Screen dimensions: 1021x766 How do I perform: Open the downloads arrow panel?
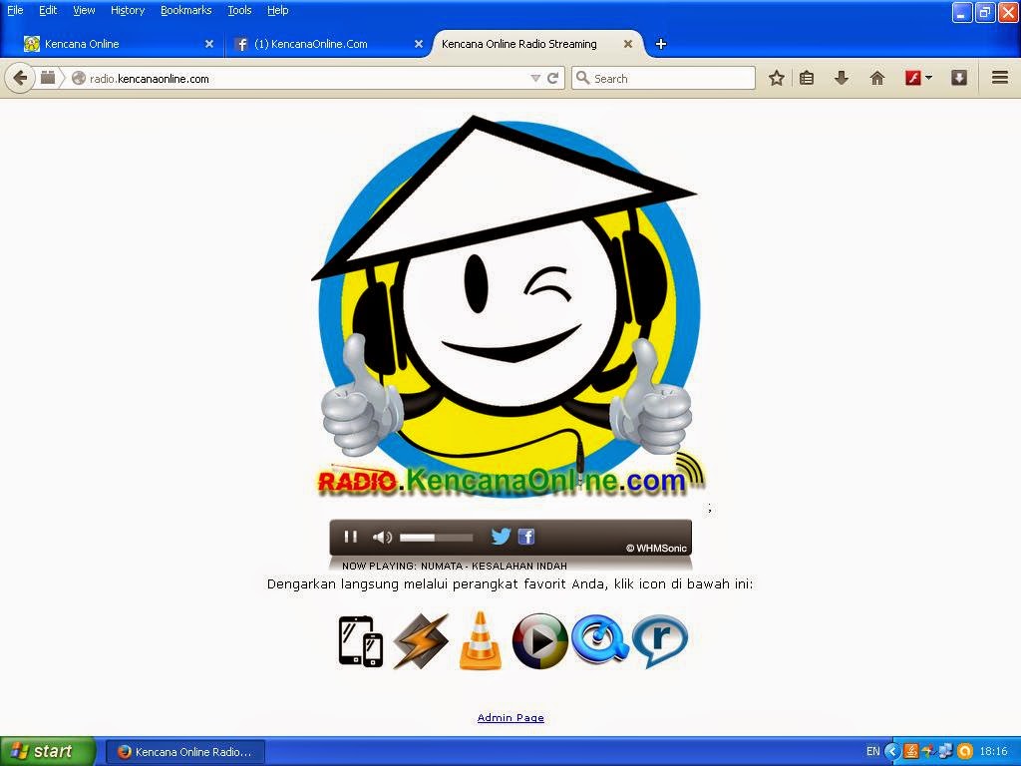842,78
